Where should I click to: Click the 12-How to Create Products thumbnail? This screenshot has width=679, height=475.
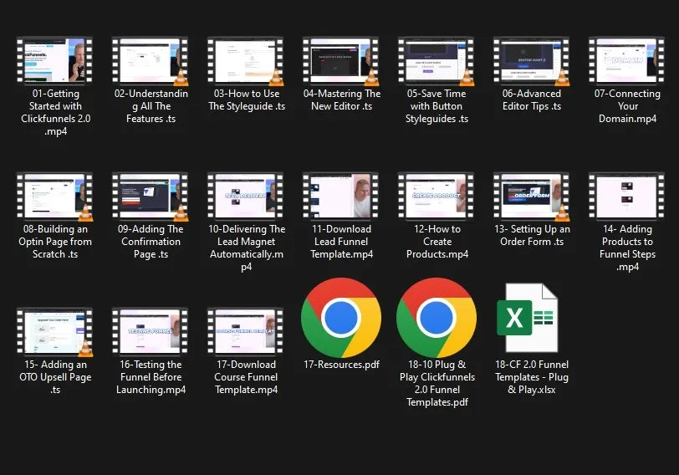(x=436, y=196)
